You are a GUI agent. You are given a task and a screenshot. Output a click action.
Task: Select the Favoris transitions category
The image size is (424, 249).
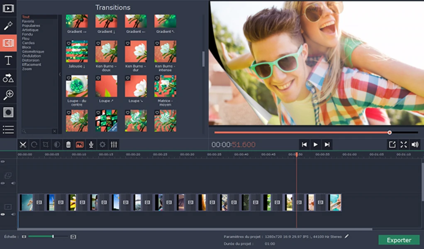[x=28, y=21]
